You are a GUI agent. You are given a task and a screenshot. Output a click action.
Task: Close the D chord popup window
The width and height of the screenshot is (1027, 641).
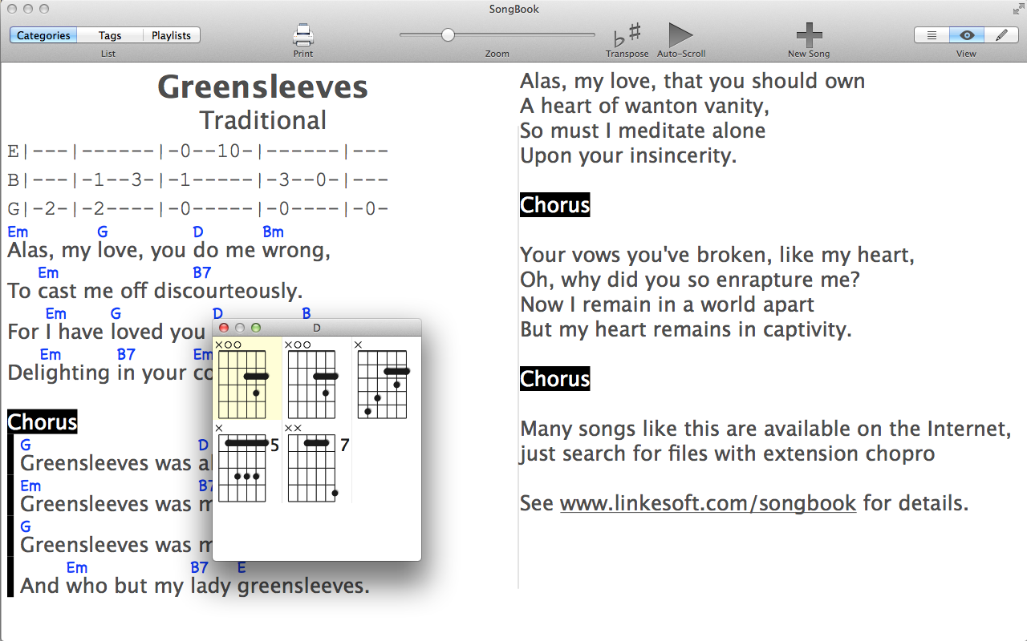(224, 328)
